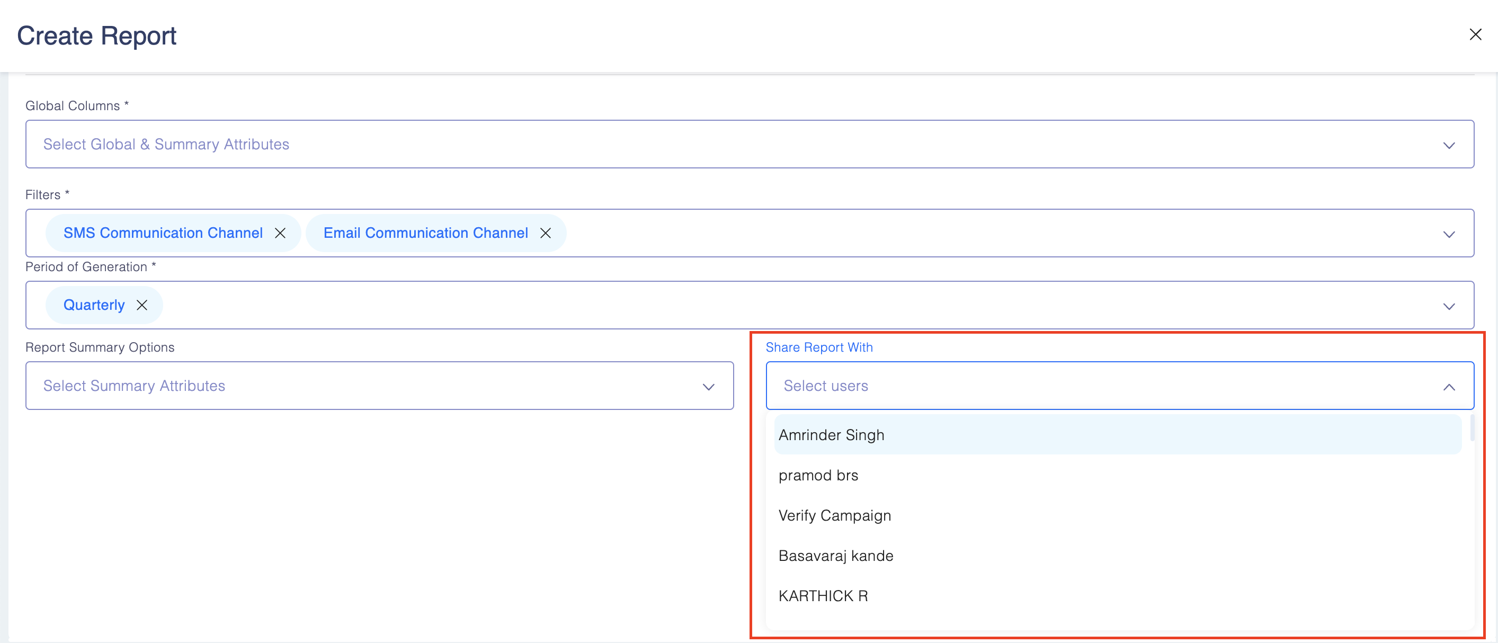This screenshot has height=643, width=1498.
Task: Remove Email Communication Channel filter chip
Action: (545, 233)
